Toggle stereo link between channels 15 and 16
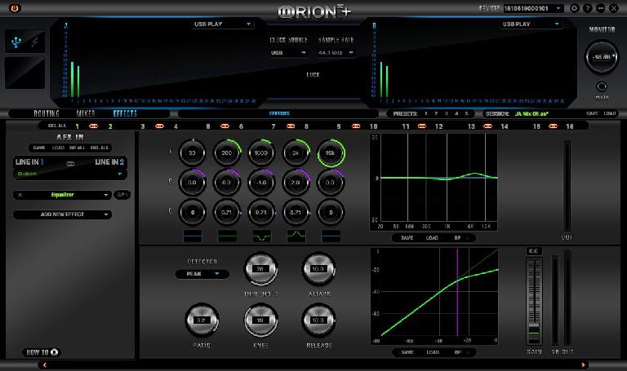Image resolution: width=627 pixels, height=371 pixels. coord(553,126)
